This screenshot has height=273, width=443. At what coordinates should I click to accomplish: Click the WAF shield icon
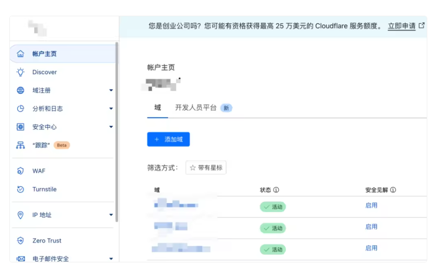(x=20, y=171)
